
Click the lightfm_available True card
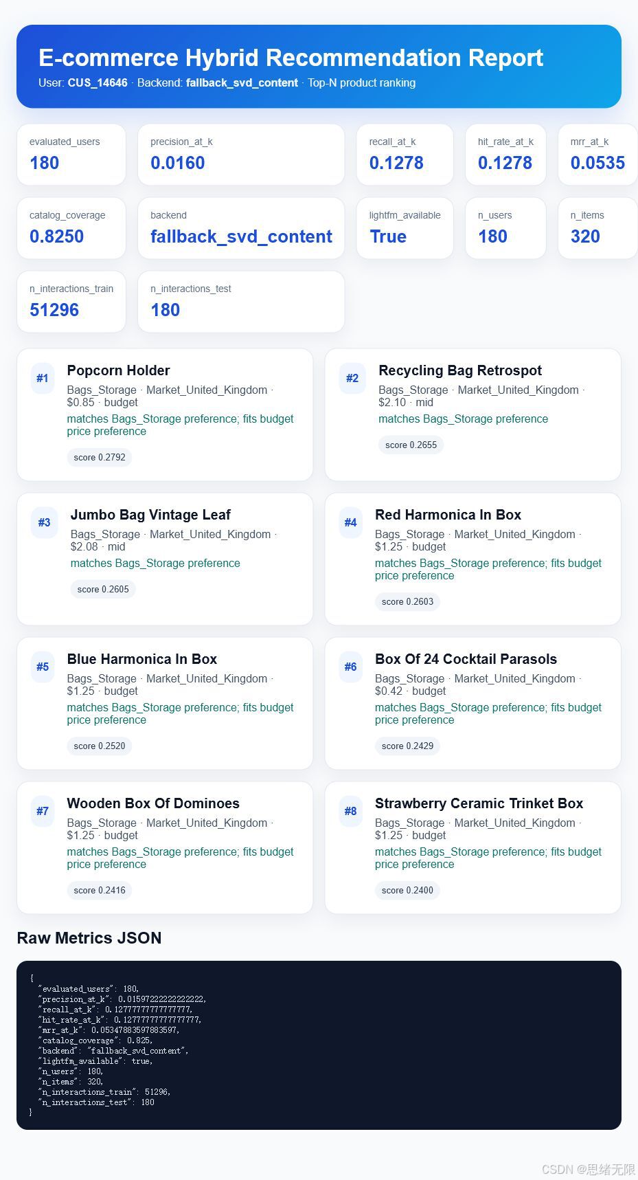pos(405,228)
